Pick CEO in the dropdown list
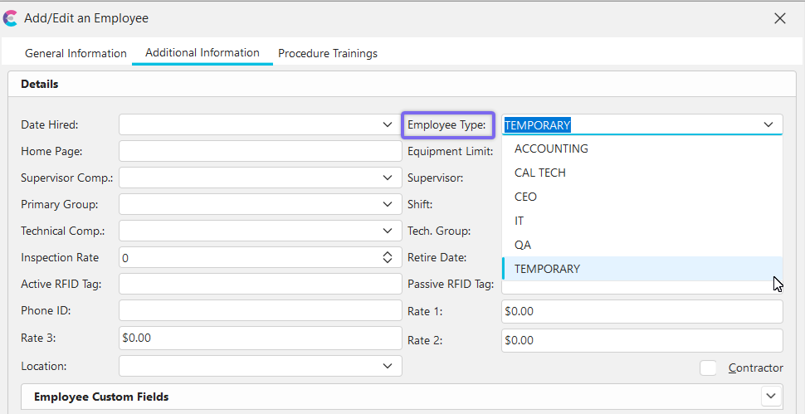 pyautogui.click(x=526, y=197)
